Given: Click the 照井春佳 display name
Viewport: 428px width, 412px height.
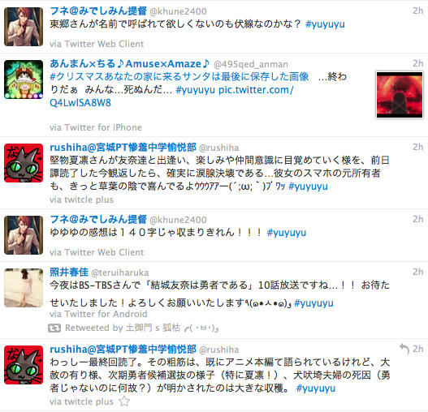Looking at the screenshot, I should pos(69,272).
